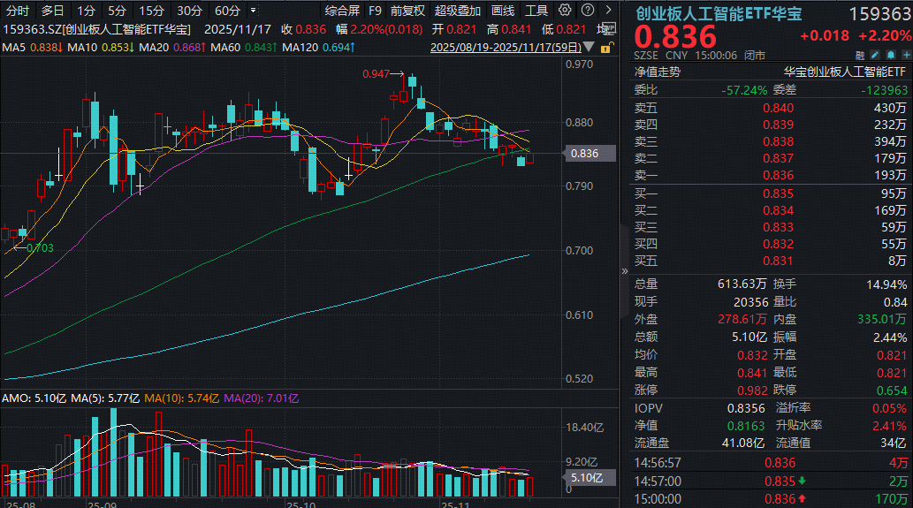Click the 0.836 price marker on axis
This screenshot has height=508, width=913.
585,154
